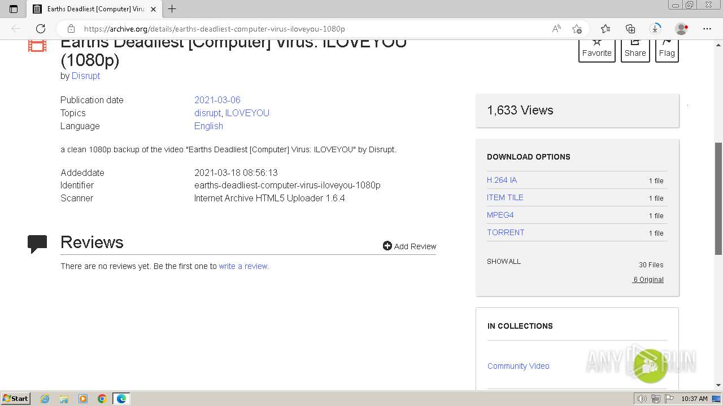Image resolution: width=723 pixels, height=406 pixels.
Task: Open the browser profile avatar
Action: pyautogui.click(x=681, y=29)
